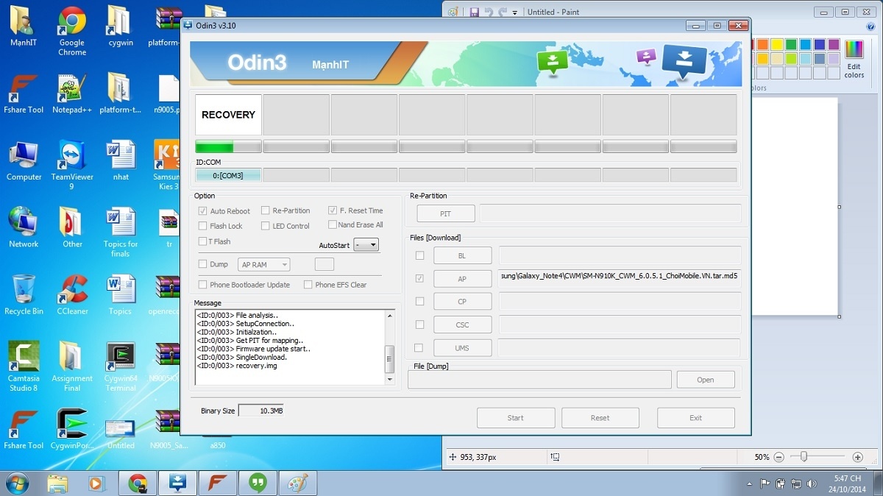This screenshot has height=496, width=883.
Task: Enable the Re-Partition option
Action: pos(266,210)
